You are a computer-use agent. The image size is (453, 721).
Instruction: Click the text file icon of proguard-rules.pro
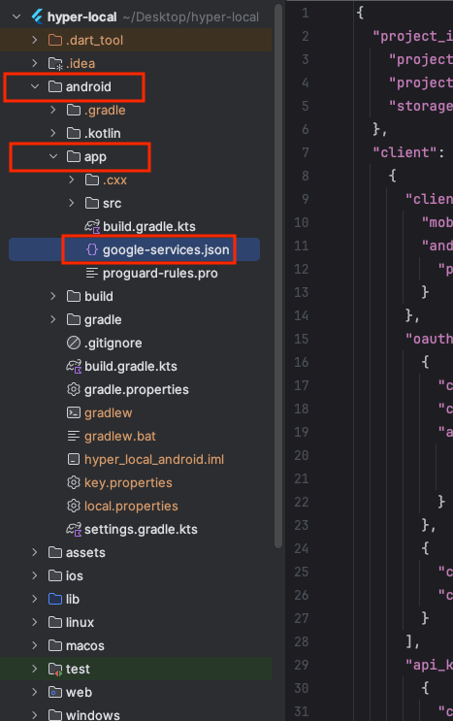pyautogui.click(x=92, y=273)
